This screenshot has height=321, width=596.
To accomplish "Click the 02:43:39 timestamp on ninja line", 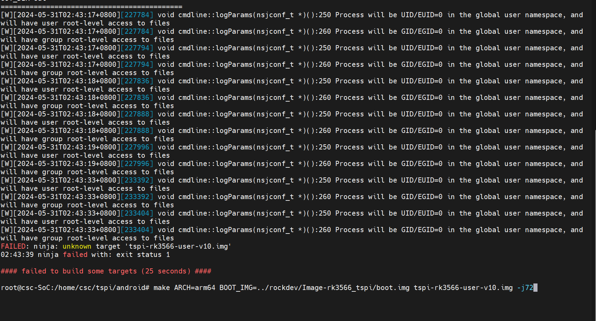I will point(17,255).
